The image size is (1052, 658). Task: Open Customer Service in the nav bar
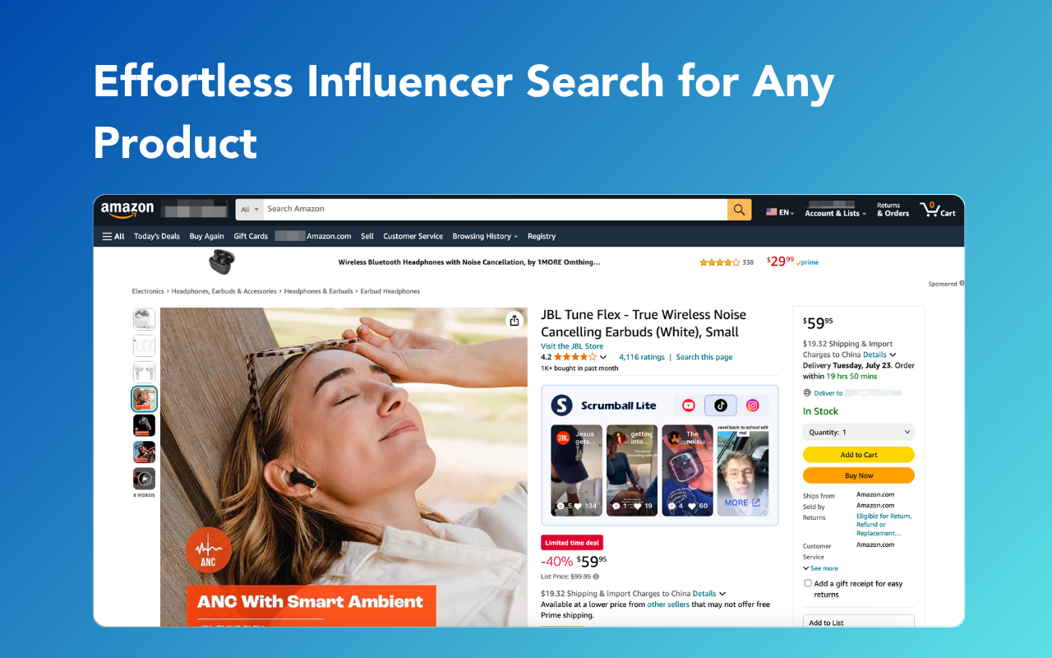(413, 236)
